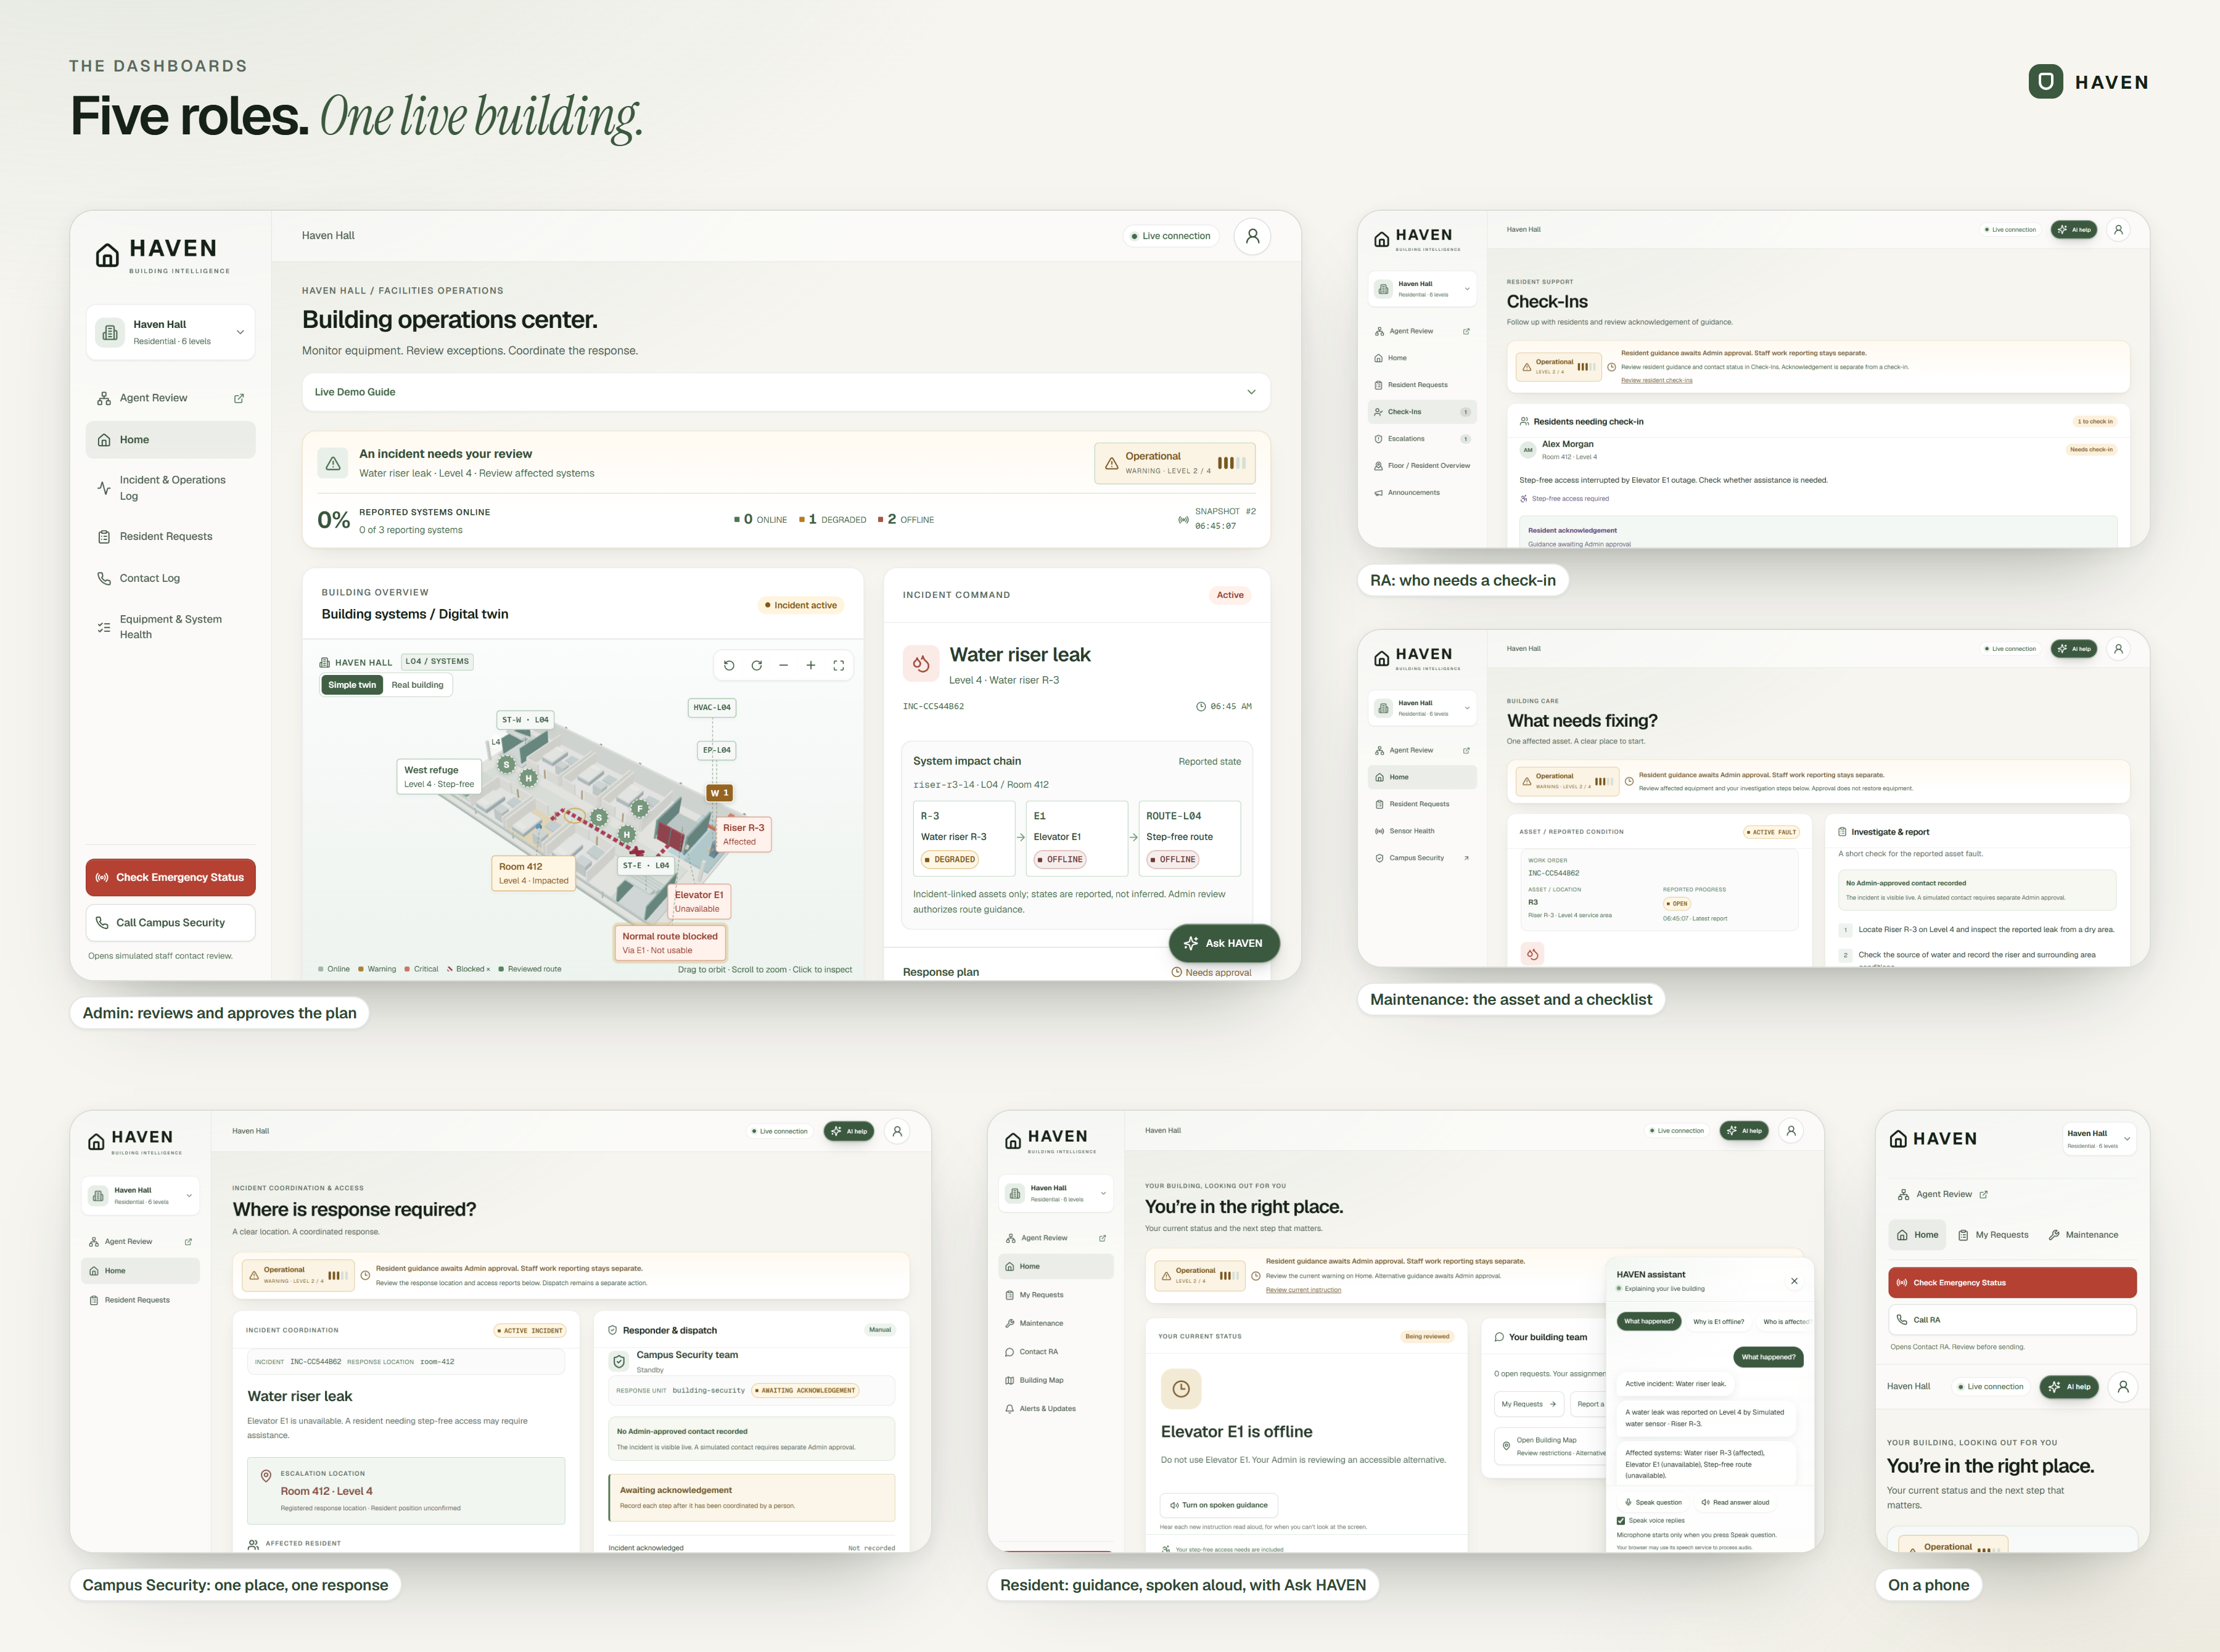Click Read answer aloud in HAVEN assistant
This screenshot has width=2220, height=1652.
click(1735, 1502)
